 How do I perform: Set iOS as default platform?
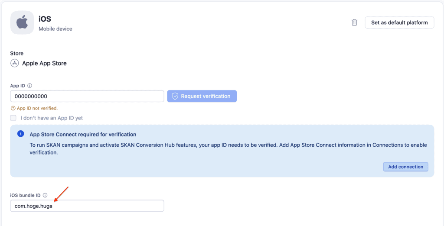pos(399,23)
